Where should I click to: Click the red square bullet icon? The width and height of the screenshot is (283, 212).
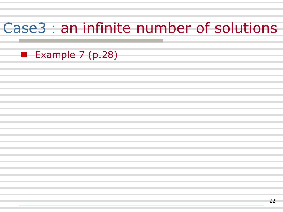click(x=24, y=54)
